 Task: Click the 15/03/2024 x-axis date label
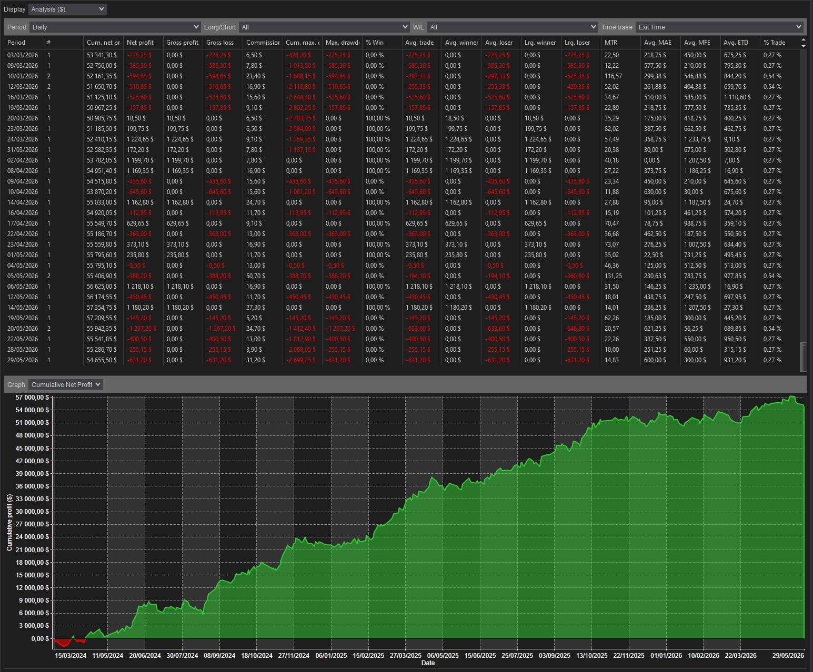(x=71, y=656)
